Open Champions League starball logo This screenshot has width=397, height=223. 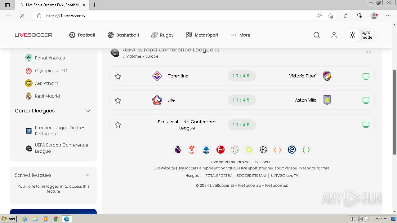tap(263, 150)
